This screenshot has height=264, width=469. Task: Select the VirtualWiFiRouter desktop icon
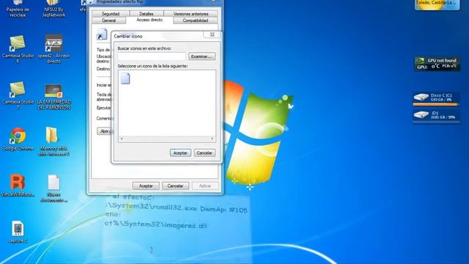[18, 185]
